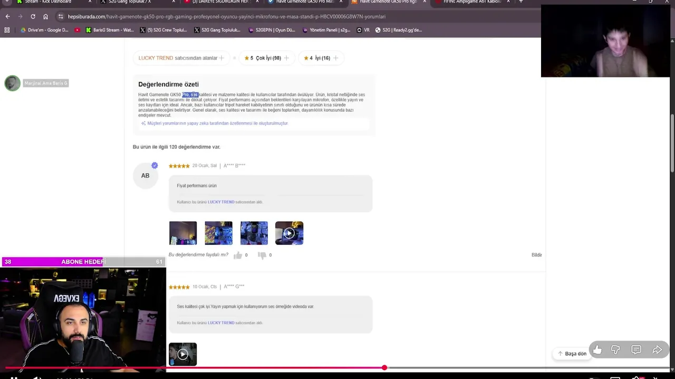This screenshot has width=675, height=379.
Task: Thumbs down the AB review
Action: point(262,255)
